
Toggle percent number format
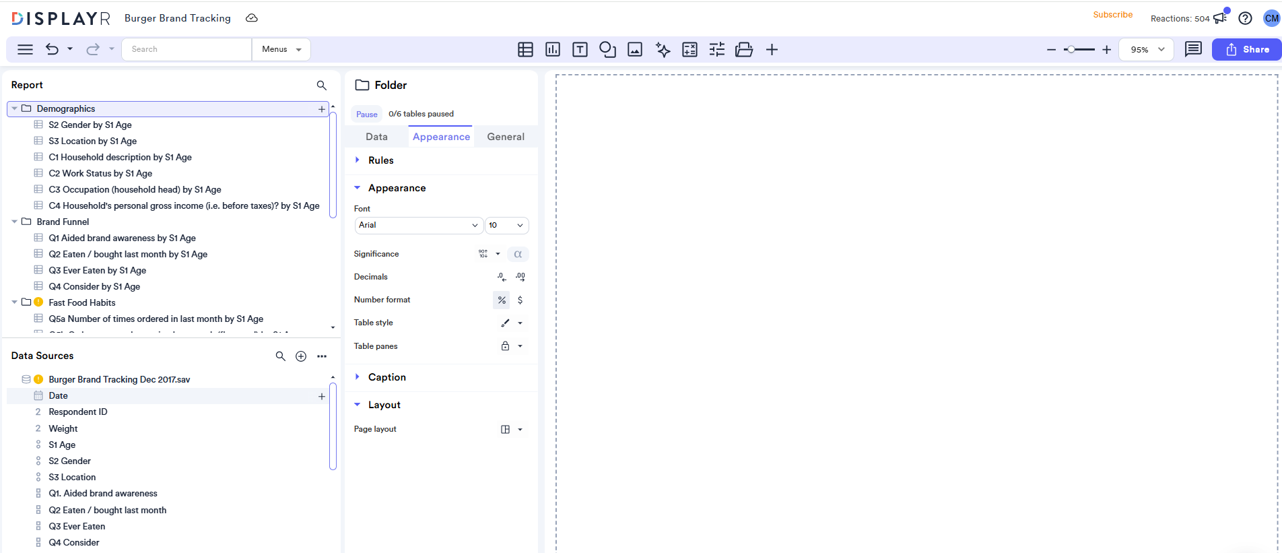click(x=502, y=300)
